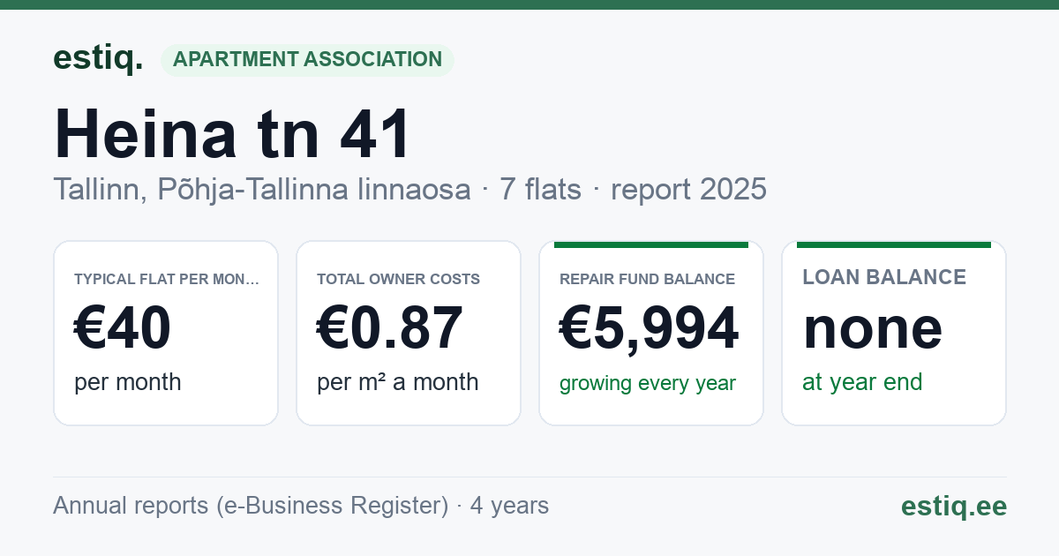Click the estiq. logo
The image size is (1059, 556).
[x=98, y=59]
